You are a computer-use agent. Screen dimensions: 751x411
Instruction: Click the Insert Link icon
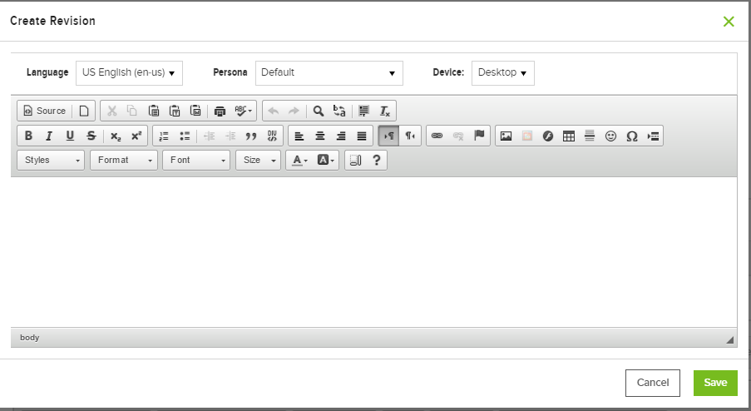(437, 136)
